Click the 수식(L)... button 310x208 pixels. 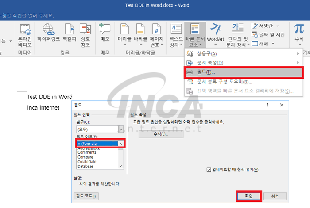tap(161, 134)
